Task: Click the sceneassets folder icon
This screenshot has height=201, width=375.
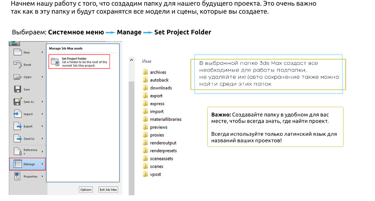Action: pos(145,158)
